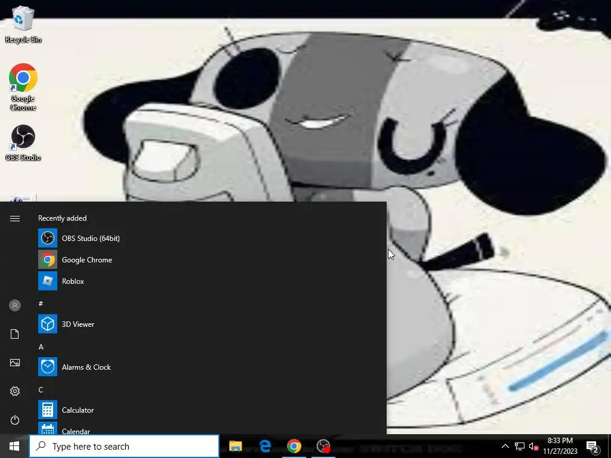Expand the Start menu hamburger button

tap(15, 218)
